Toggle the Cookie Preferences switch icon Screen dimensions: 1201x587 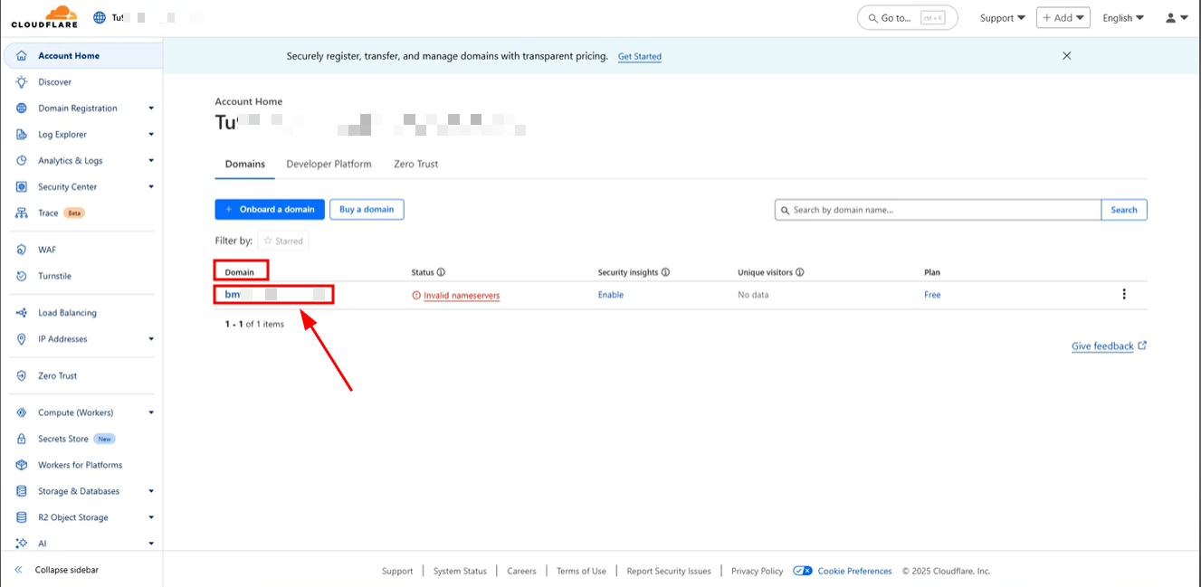tap(802, 571)
